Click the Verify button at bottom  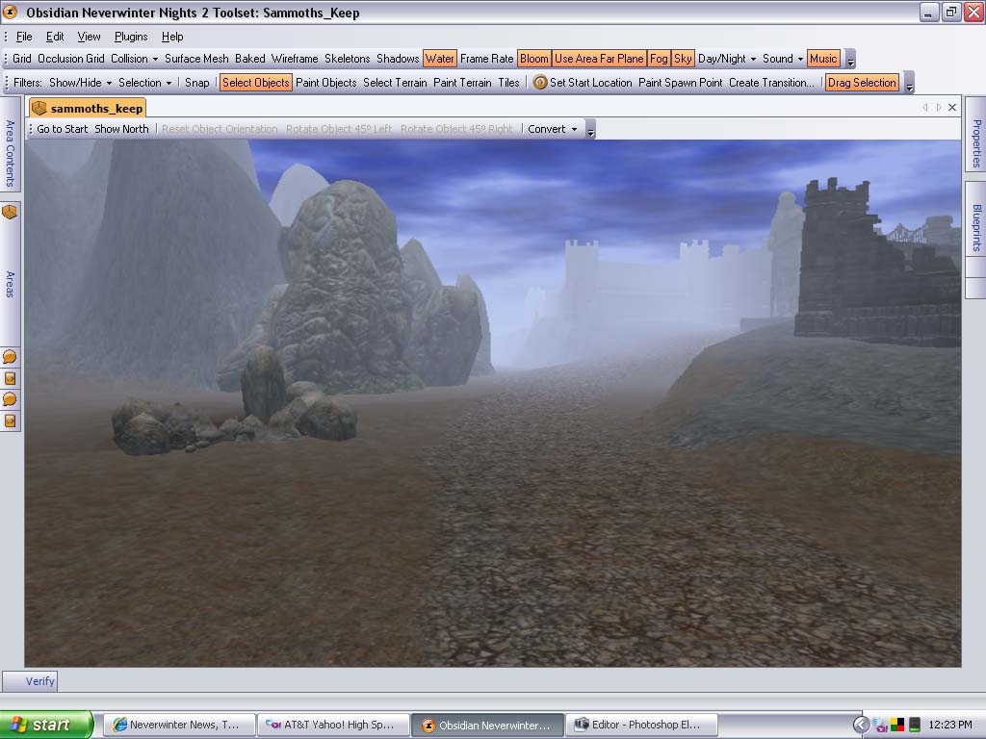[x=39, y=681]
